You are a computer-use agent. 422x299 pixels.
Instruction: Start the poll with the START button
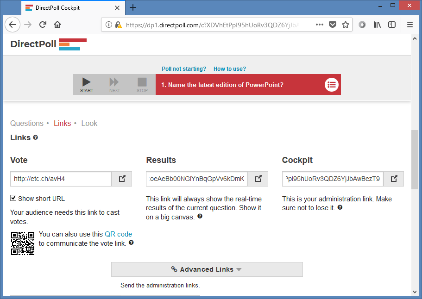pos(86,85)
